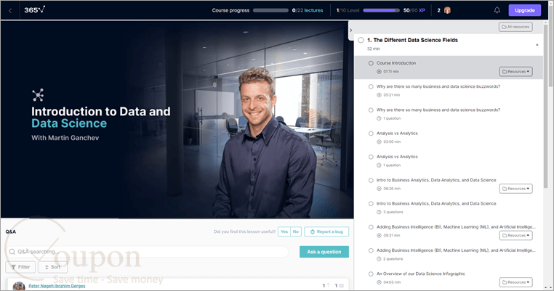Click the streak badge icon next to 2

tap(447, 10)
